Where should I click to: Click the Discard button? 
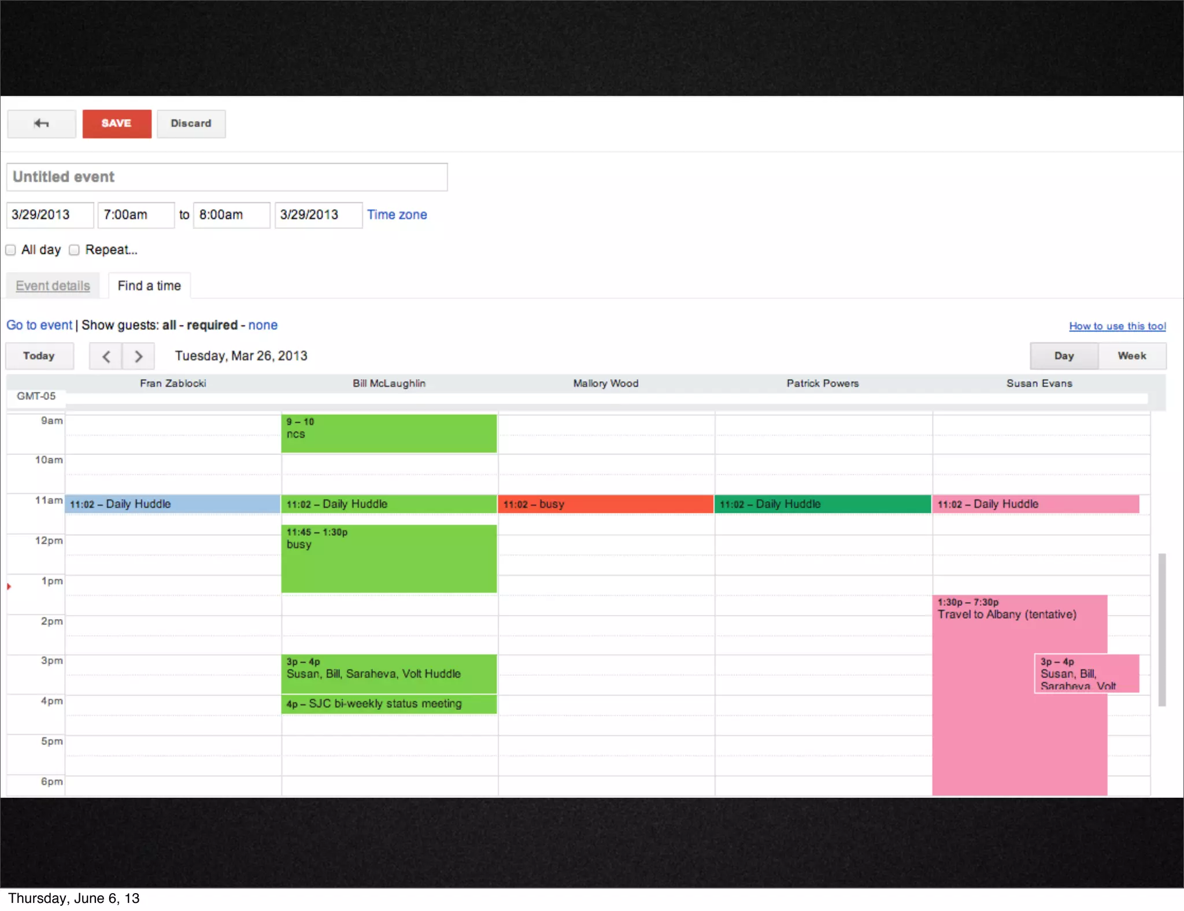pos(191,124)
